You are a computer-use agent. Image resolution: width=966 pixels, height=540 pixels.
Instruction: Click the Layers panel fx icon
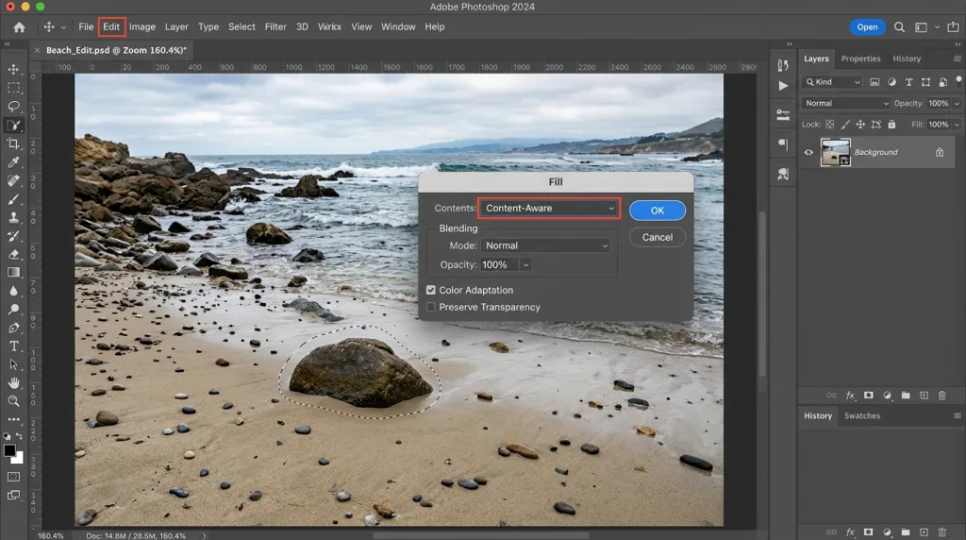tap(850, 396)
